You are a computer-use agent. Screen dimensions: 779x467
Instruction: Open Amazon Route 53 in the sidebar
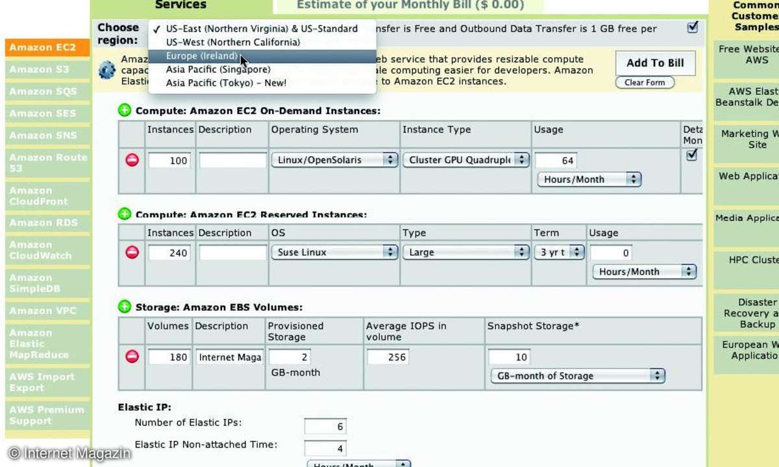click(47, 163)
